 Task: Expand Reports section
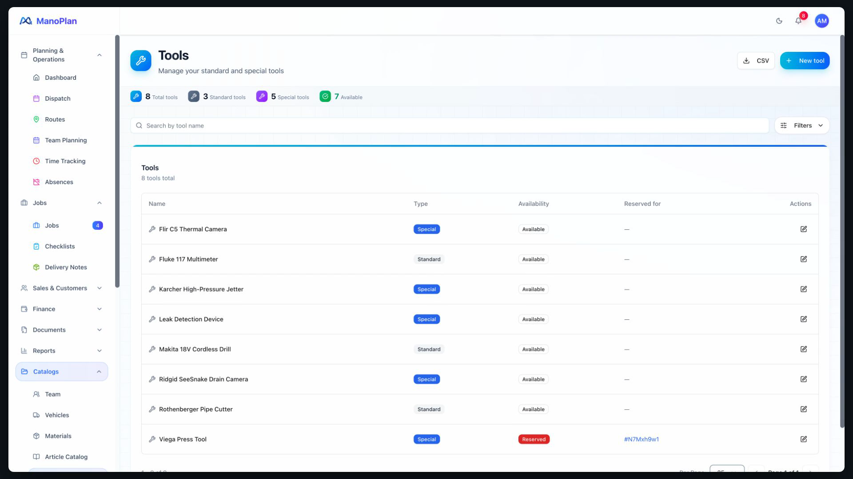pyautogui.click(x=61, y=351)
